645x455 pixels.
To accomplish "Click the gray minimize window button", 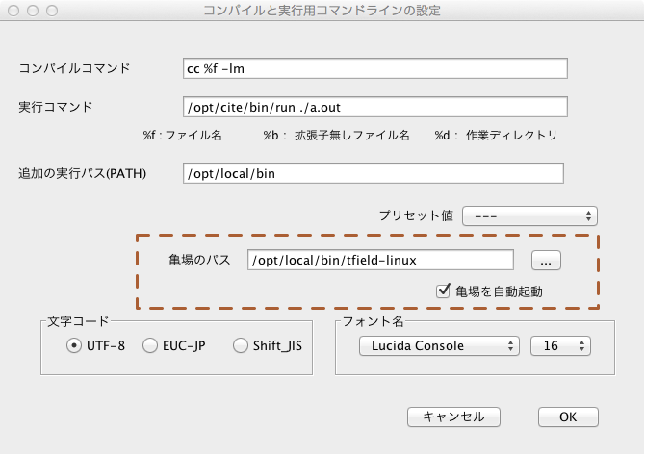I will (x=32, y=11).
